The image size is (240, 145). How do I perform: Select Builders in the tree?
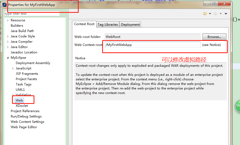point(17,26)
